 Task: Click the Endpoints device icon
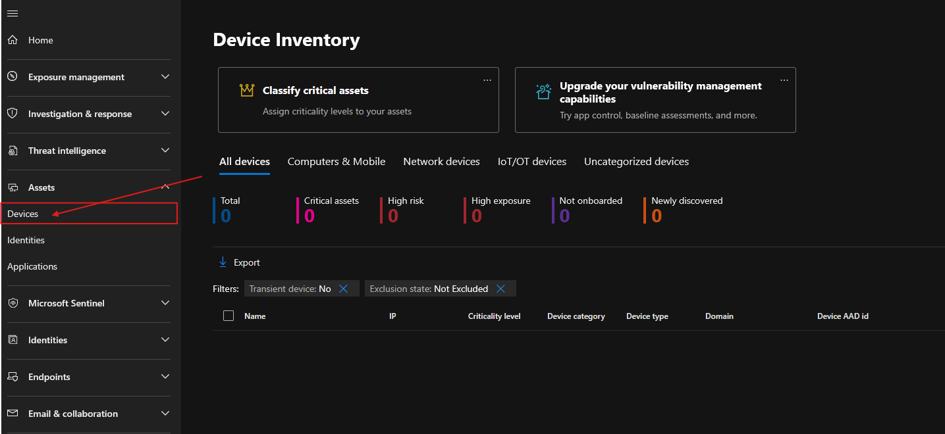pos(13,377)
